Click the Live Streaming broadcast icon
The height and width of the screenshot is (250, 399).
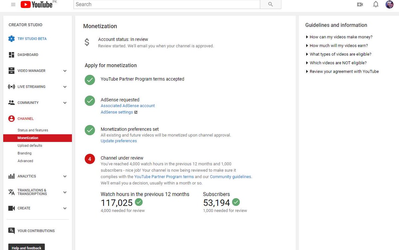[x=12, y=86]
